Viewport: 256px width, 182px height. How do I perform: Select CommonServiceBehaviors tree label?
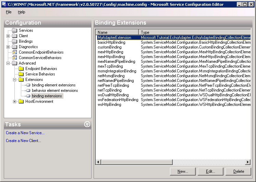click(x=40, y=58)
